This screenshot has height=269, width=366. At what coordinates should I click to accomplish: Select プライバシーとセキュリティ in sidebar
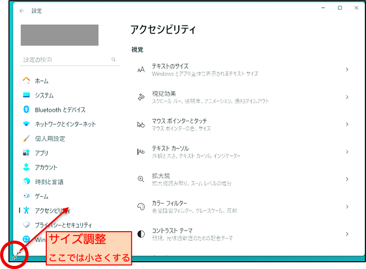point(63,225)
